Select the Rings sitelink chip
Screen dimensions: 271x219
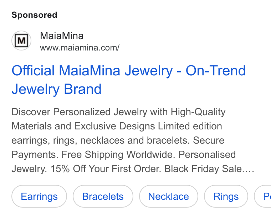[x=226, y=196]
